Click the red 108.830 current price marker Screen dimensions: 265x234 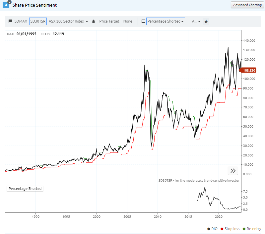249,70
